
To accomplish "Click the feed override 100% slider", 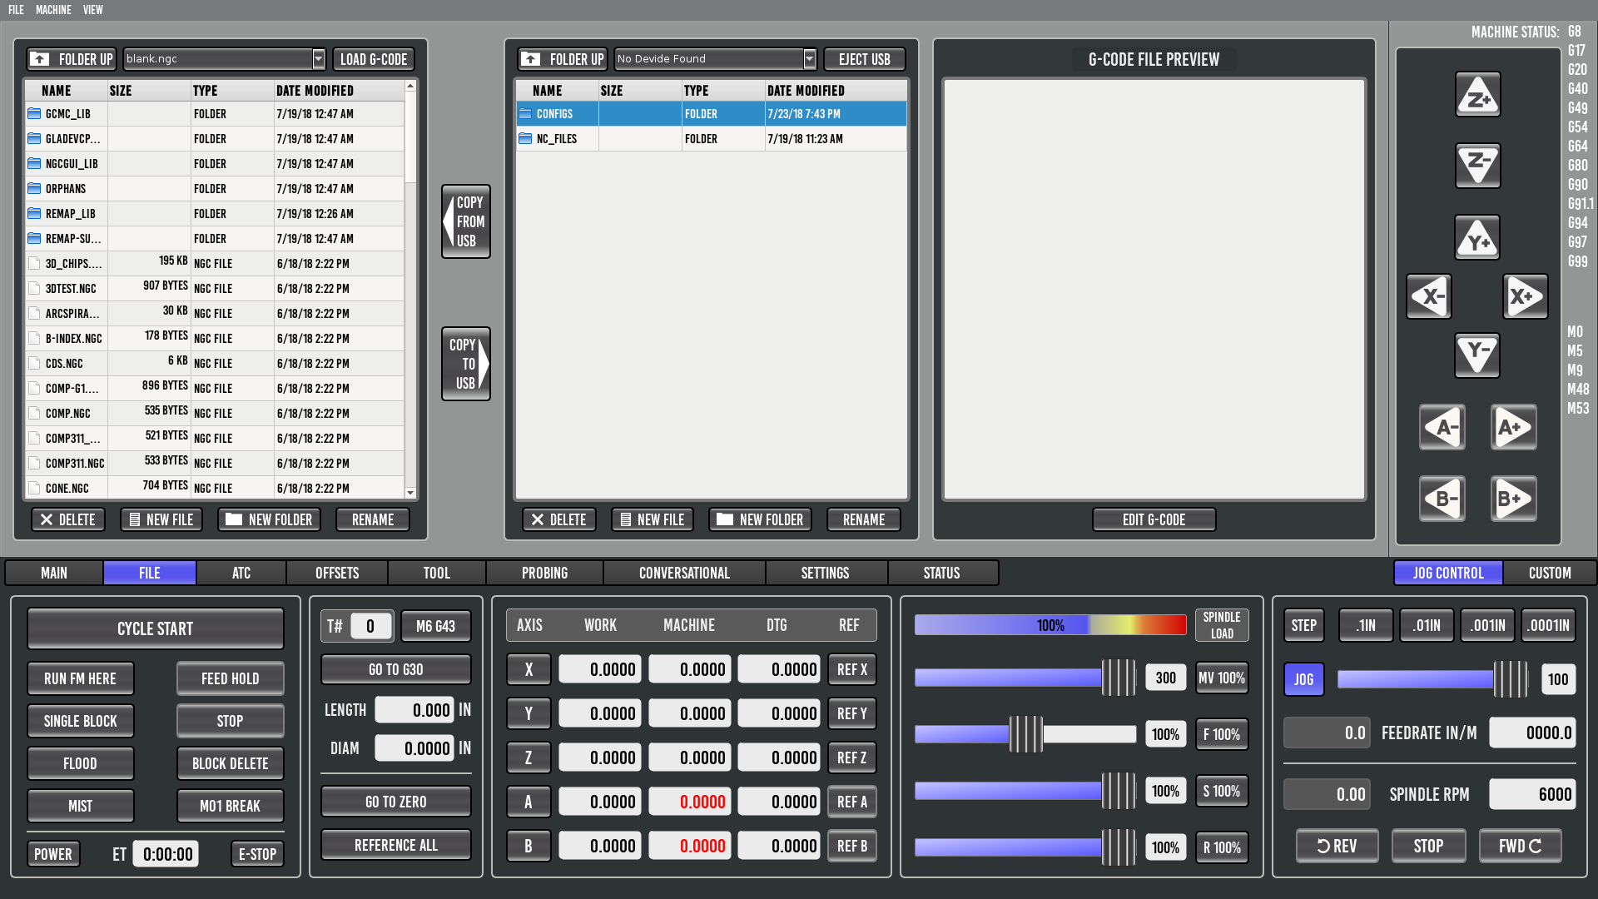I will 1025,734.
